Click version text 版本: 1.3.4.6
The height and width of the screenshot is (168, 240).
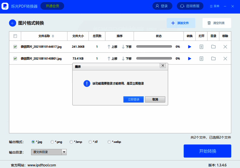(217, 165)
